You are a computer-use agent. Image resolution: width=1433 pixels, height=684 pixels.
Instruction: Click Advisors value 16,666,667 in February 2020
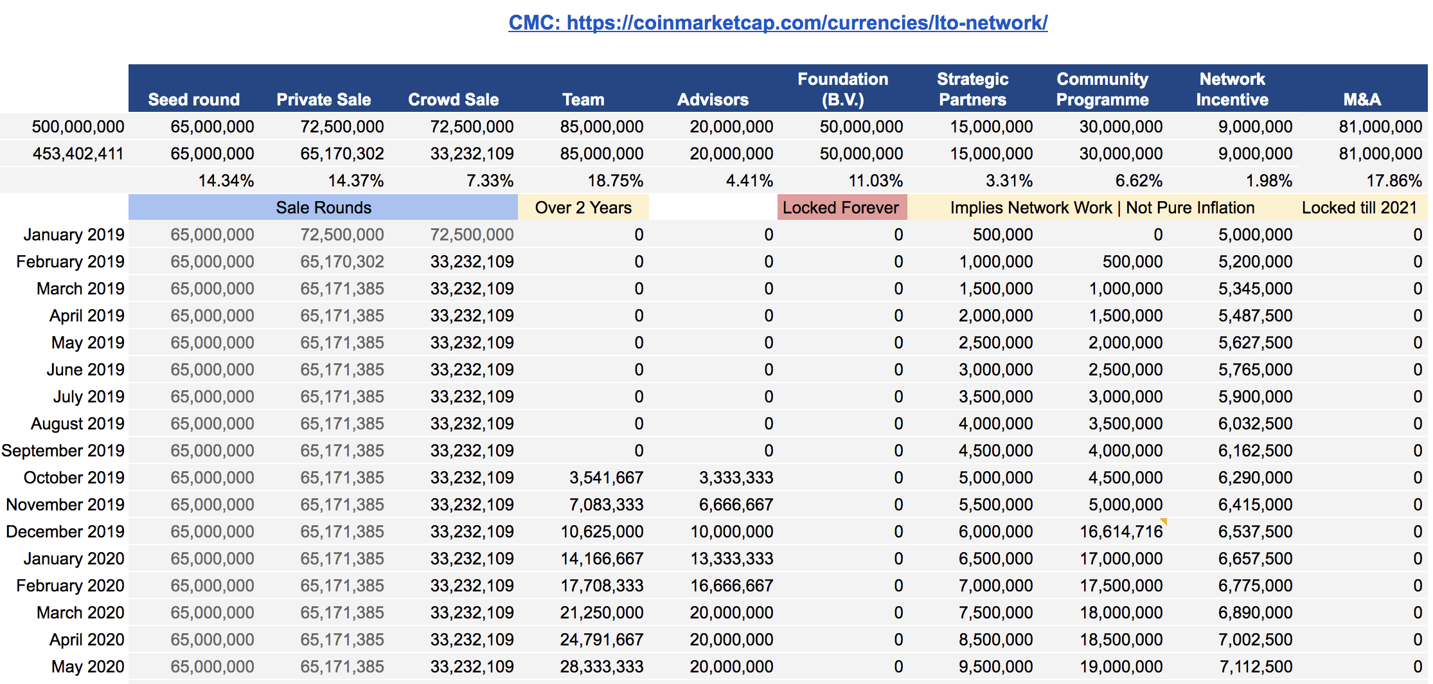732,586
